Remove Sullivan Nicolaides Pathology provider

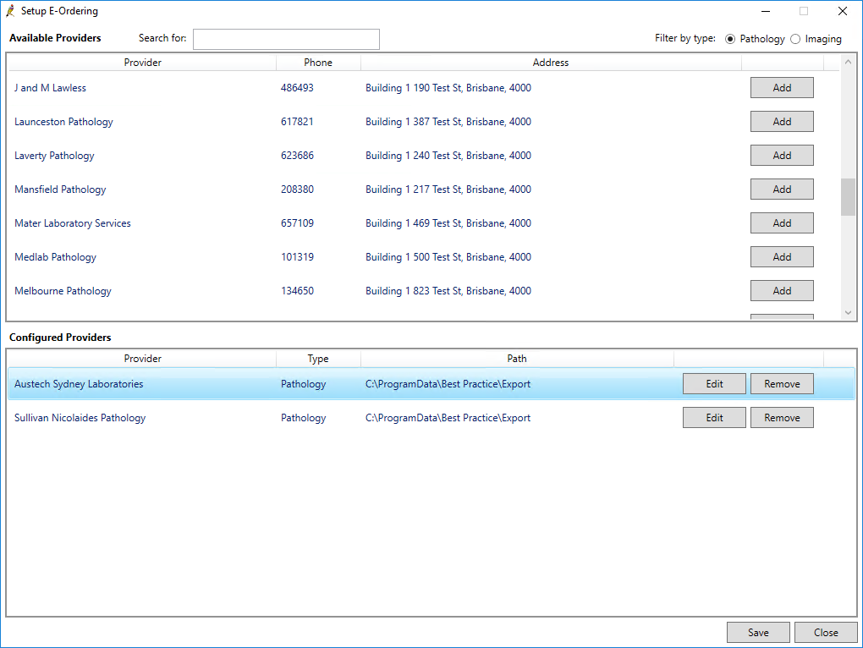point(782,418)
